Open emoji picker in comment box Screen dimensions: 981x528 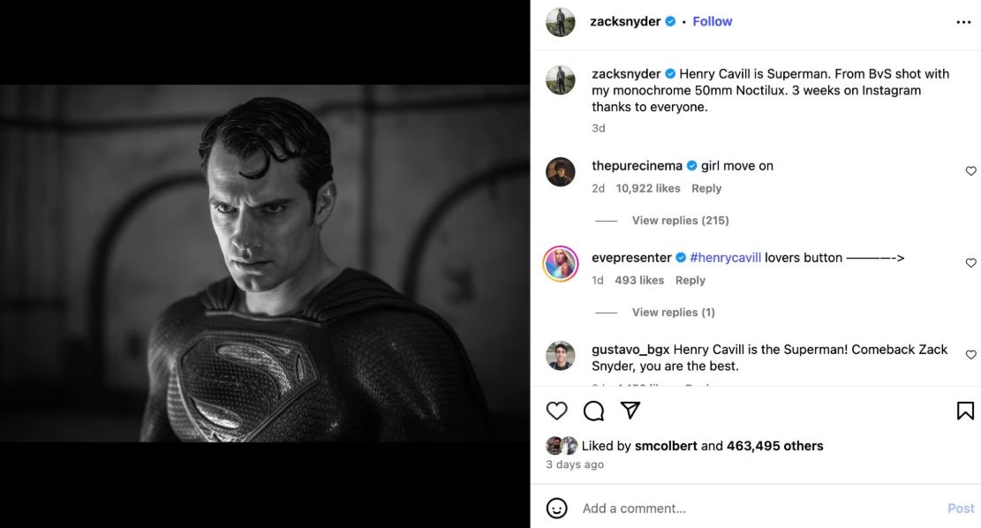click(x=556, y=509)
